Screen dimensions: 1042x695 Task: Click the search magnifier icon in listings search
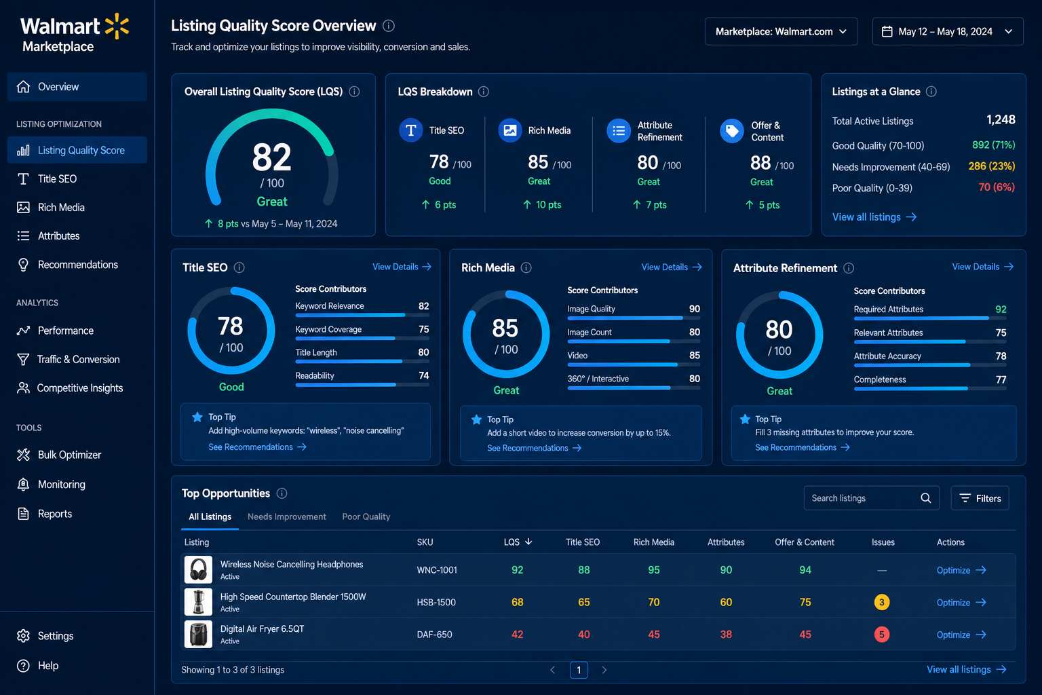coord(926,498)
